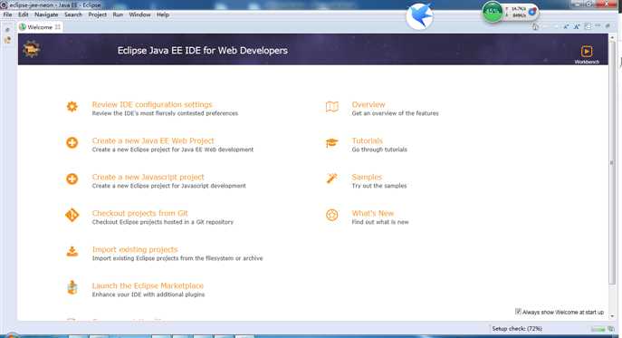
Task: Open the What's New link
Action: [372, 213]
